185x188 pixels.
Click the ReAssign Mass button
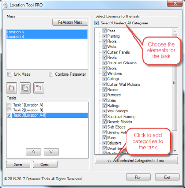click(70, 22)
